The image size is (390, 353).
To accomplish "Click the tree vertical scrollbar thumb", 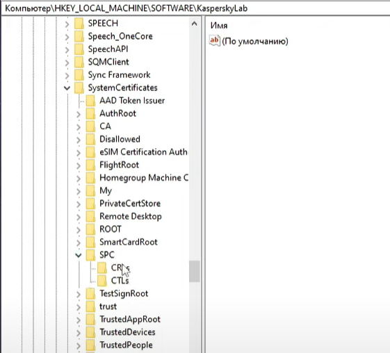I will click(x=194, y=271).
